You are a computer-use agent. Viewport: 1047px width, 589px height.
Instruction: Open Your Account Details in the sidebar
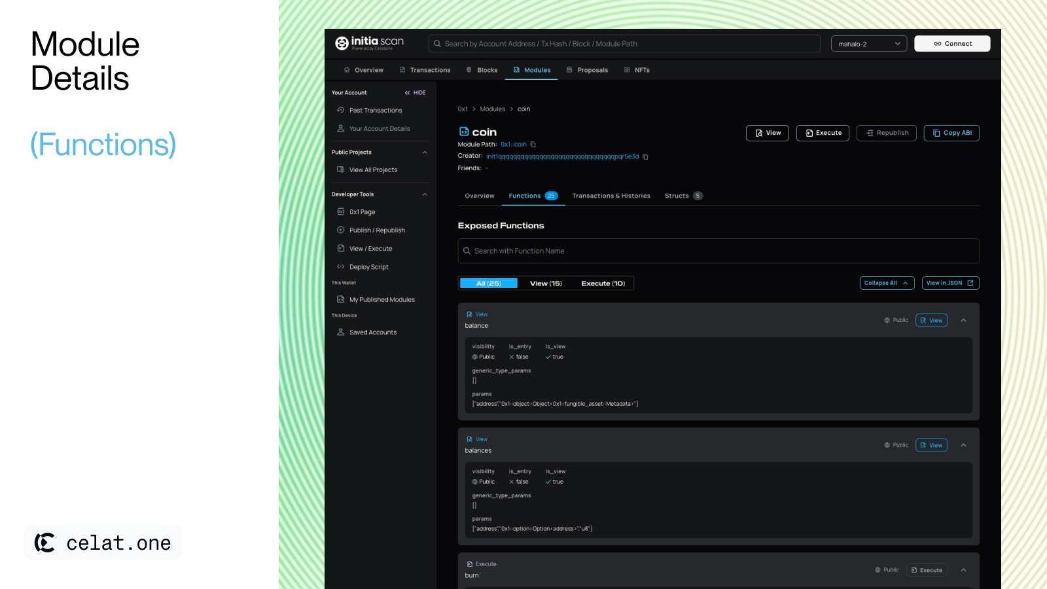pyautogui.click(x=380, y=129)
